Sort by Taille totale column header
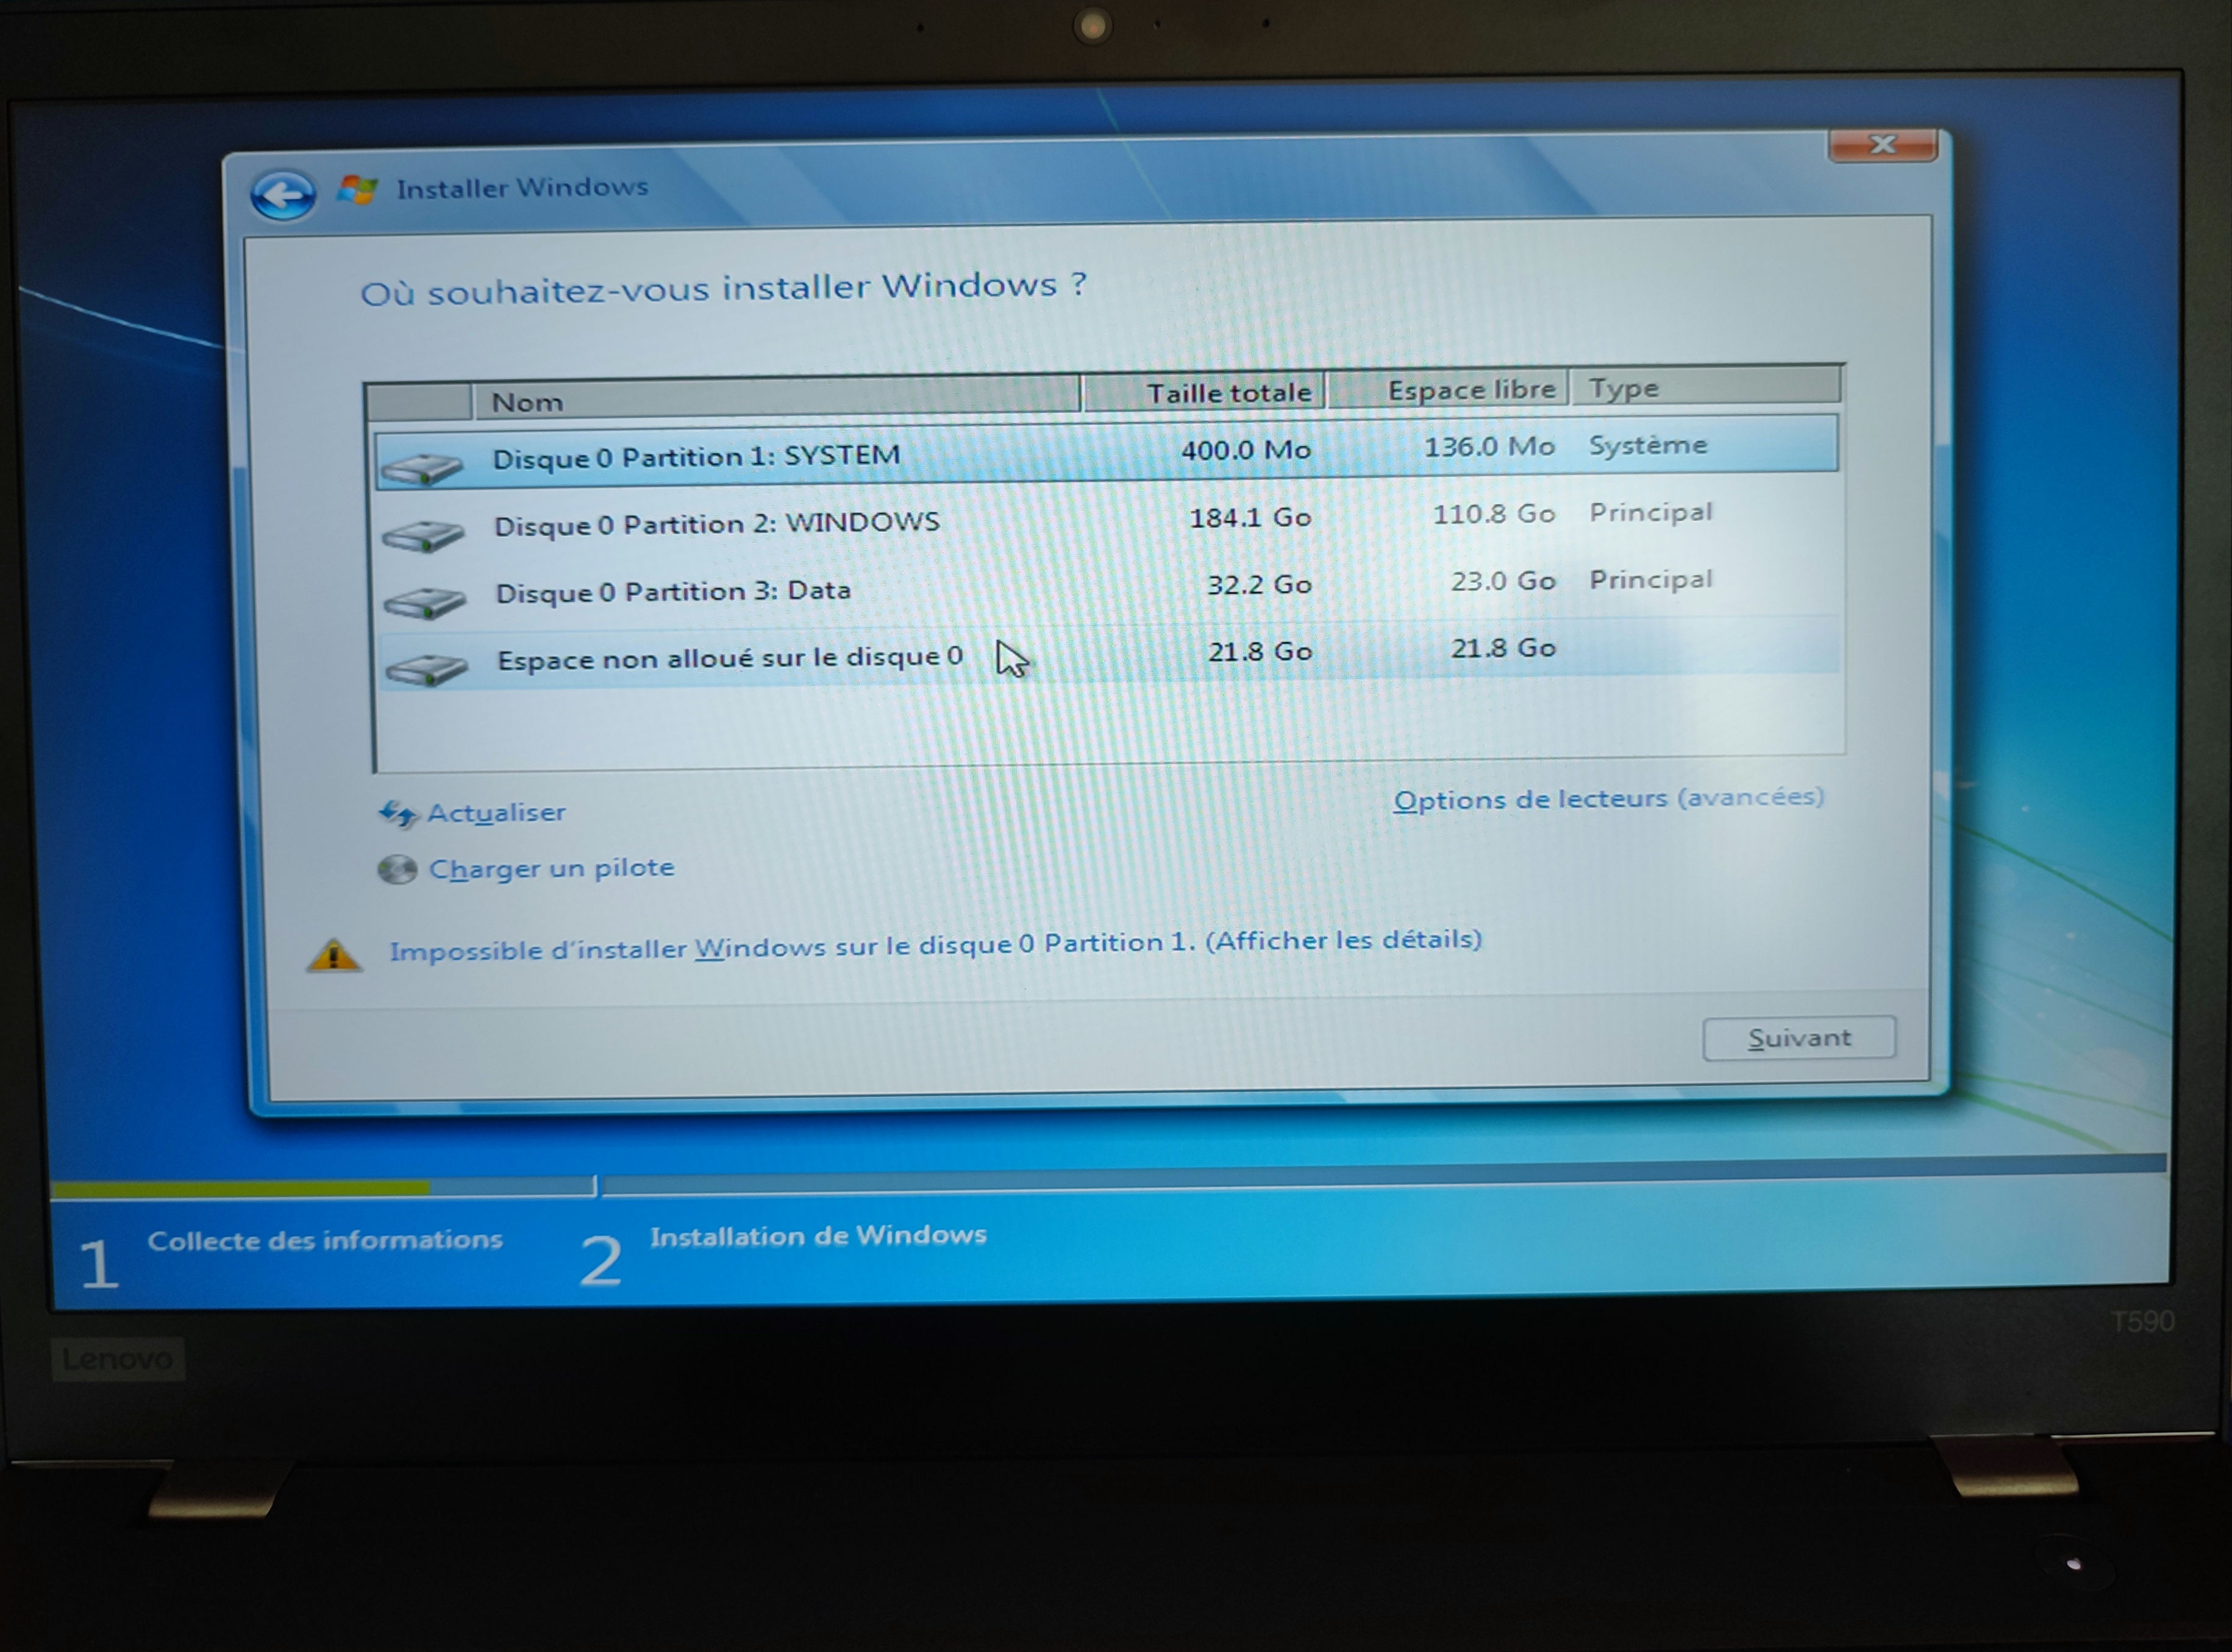Screen dimensions: 2232x1652 [1205, 392]
